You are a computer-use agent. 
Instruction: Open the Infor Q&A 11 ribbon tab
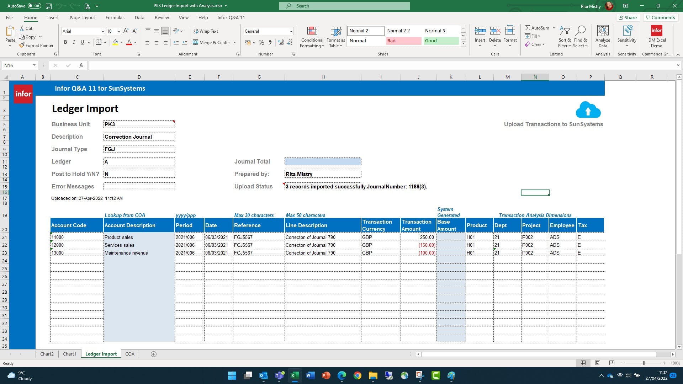coord(231,17)
